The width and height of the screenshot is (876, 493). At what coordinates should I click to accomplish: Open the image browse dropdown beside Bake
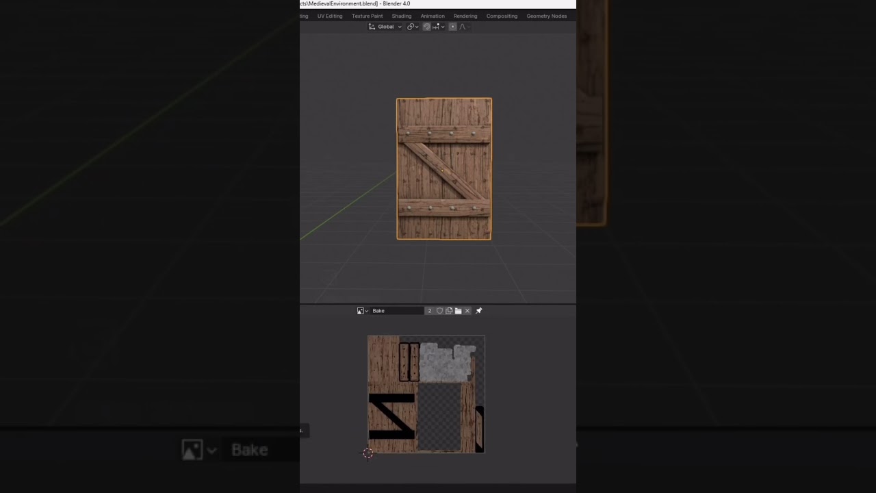pos(363,311)
